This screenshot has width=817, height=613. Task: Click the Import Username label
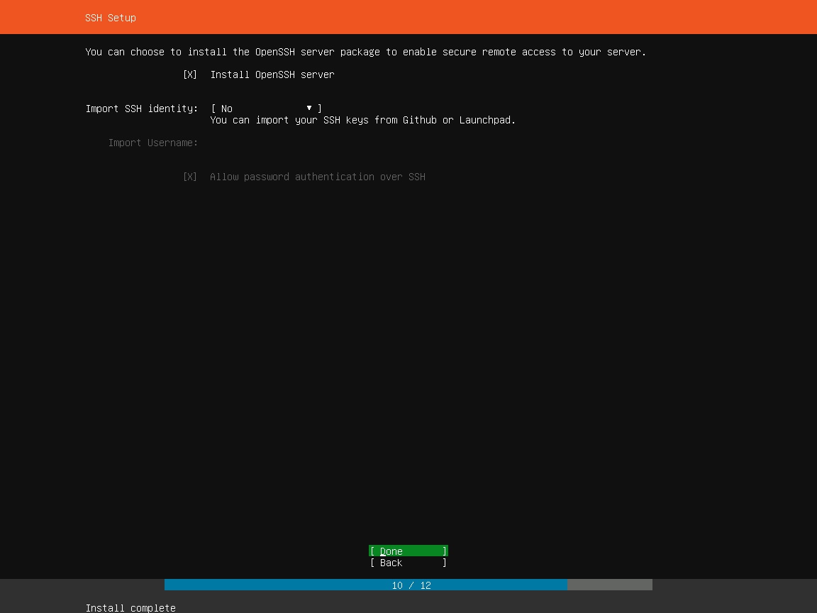tap(153, 143)
